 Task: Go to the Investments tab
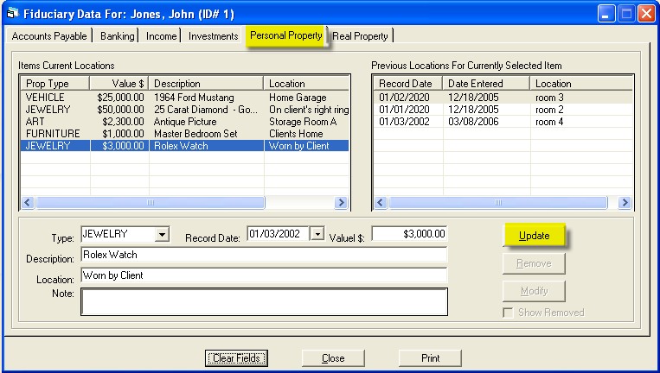pos(213,36)
